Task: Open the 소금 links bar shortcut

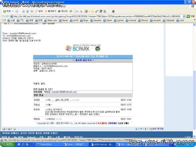Action: point(11,20)
